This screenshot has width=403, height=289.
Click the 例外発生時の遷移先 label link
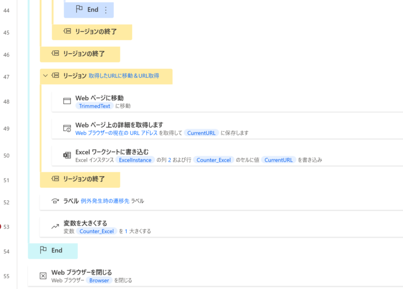pos(105,201)
